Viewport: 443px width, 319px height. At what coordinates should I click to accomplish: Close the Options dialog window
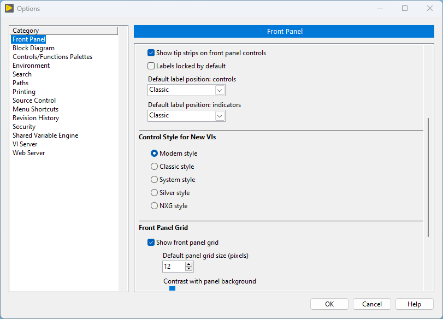(430, 8)
